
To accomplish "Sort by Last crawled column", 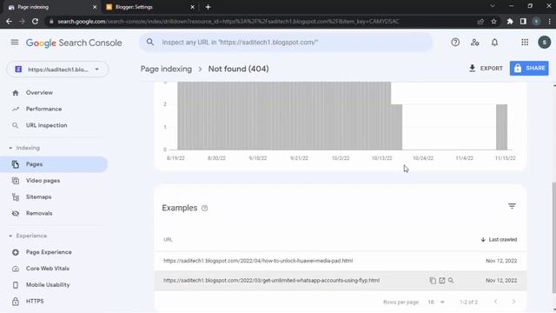I will click(x=499, y=240).
